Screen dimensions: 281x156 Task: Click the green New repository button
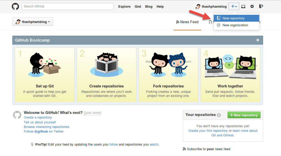[x=244, y=115]
